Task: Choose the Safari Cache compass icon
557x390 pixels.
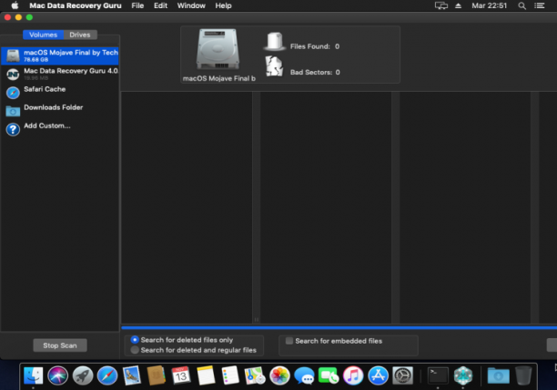Action: (x=13, y=93)
